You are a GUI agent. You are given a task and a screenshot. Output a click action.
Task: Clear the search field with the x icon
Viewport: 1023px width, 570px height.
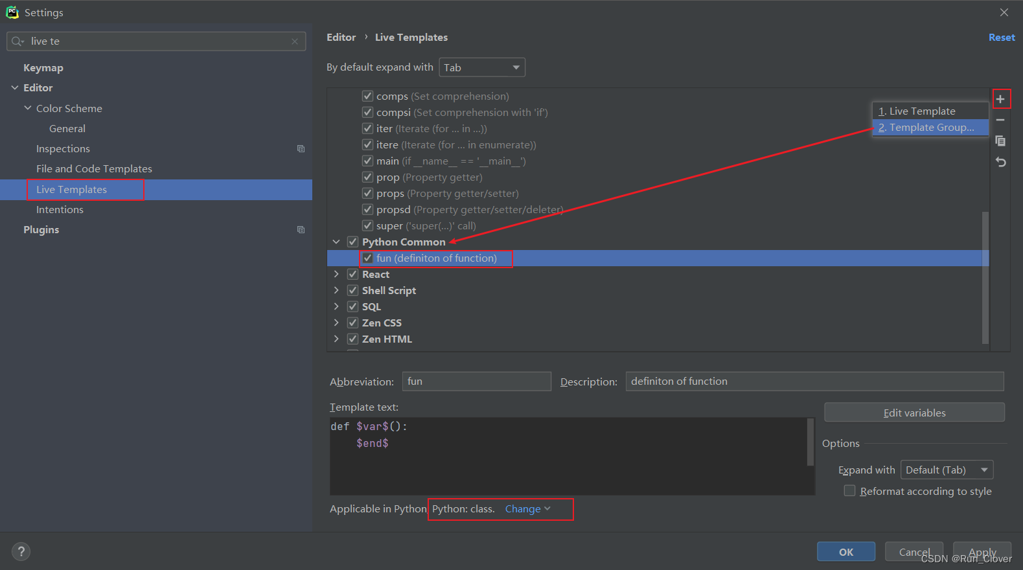295,41
